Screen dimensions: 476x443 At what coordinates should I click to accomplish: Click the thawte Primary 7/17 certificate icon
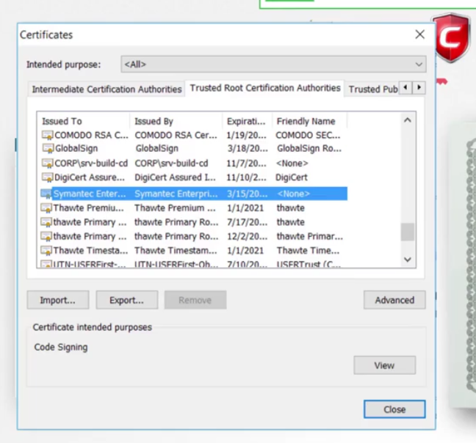click(x=46, y=222)
